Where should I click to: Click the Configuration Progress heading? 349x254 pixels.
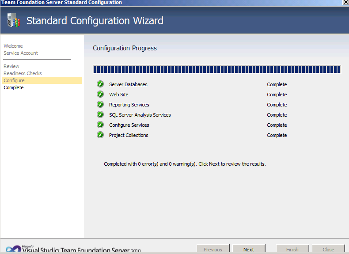[x=125, y=48]
